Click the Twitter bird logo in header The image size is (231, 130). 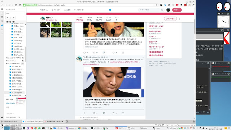[x=110, y=10]
